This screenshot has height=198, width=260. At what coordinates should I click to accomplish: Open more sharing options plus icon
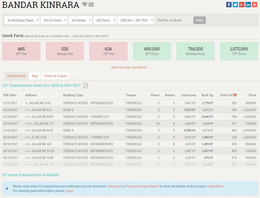254,5
